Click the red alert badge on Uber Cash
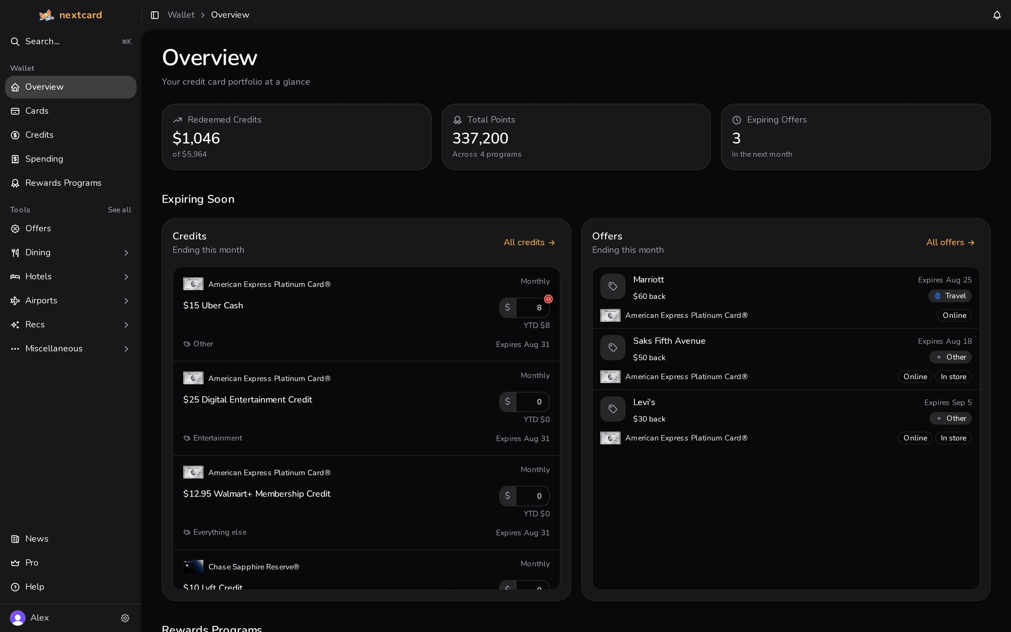Image resolution: width=1011 pixels, height=632 pixels. 548,299
